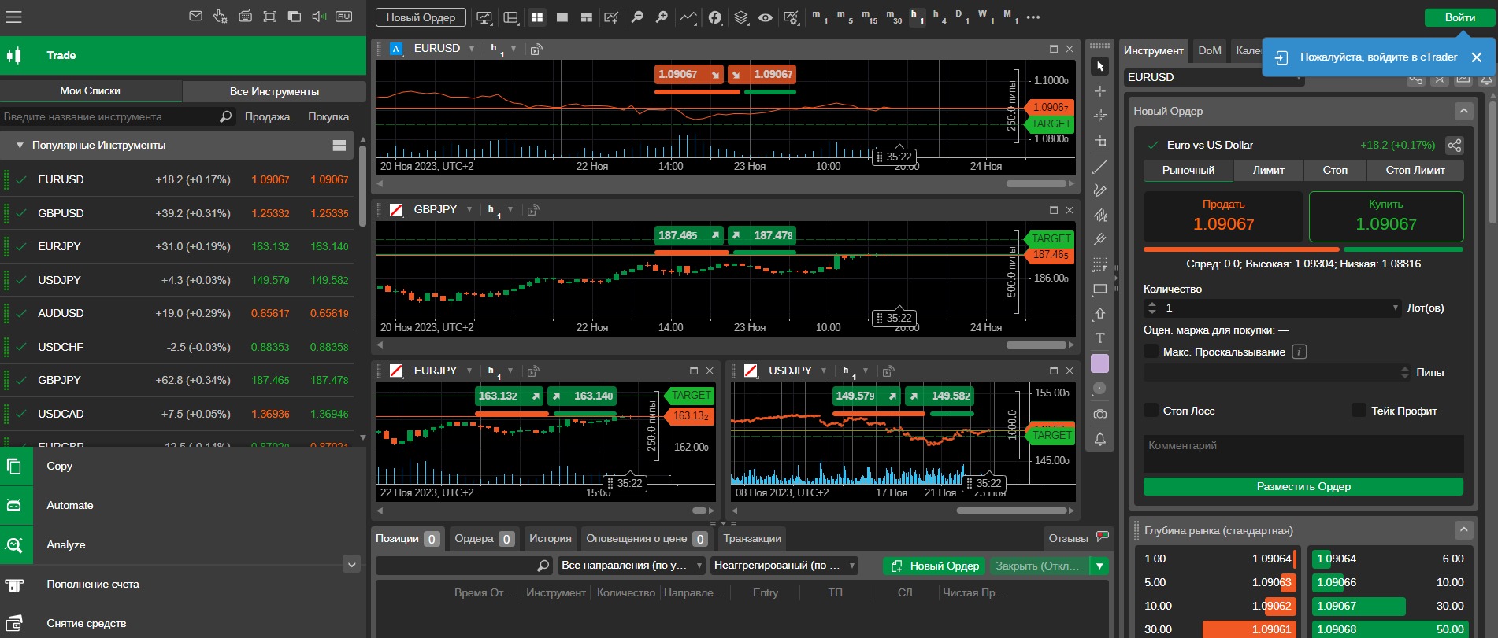Open the Транзакции tab
Screen dimensions: 1498x638
pyautogui.click(x=752, y=539)
